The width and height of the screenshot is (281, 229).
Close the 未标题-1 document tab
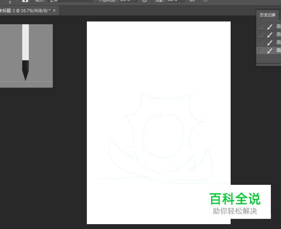pyautogui.click(x=54, y=11)
